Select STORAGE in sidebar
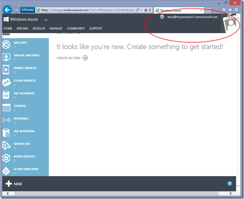This screenshot has height=199, width=244. click(x=20, y=106)
